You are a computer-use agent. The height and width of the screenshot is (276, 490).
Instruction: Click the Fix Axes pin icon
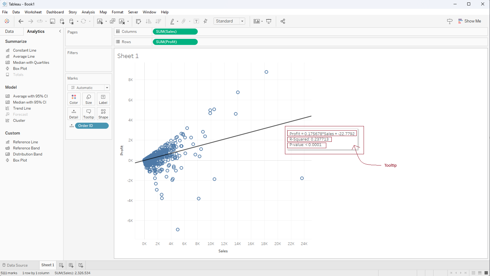[206, 21]
